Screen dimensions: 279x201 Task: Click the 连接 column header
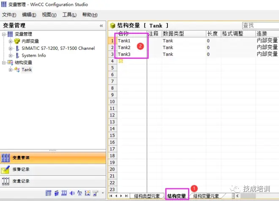[267, 34]
